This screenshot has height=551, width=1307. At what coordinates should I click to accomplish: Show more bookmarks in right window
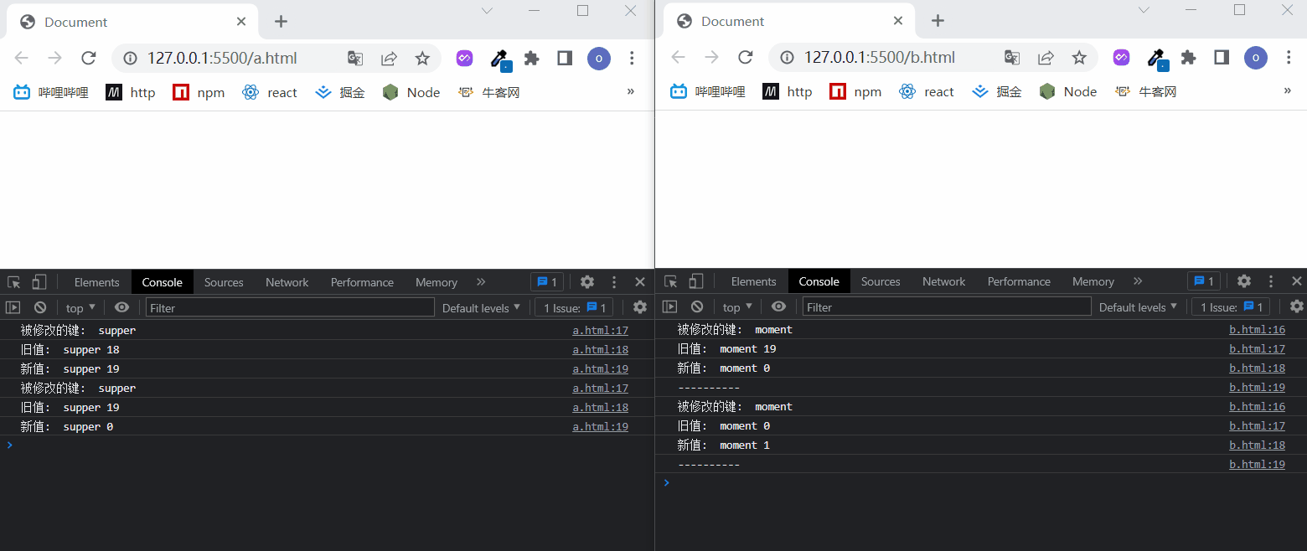[1288, 91]
